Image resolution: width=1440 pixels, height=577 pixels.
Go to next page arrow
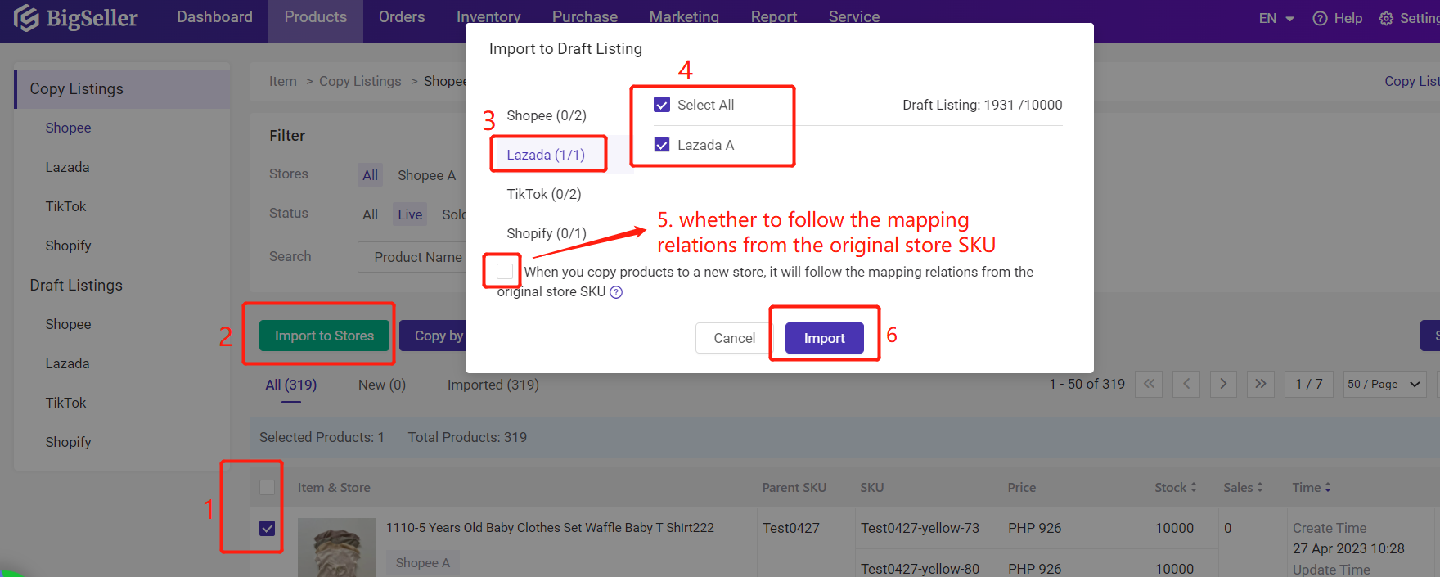click(1223, 384)
